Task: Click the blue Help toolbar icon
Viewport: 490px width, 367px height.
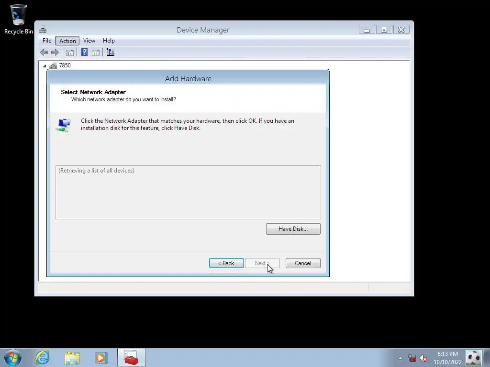Action: [x=84, y=52]
